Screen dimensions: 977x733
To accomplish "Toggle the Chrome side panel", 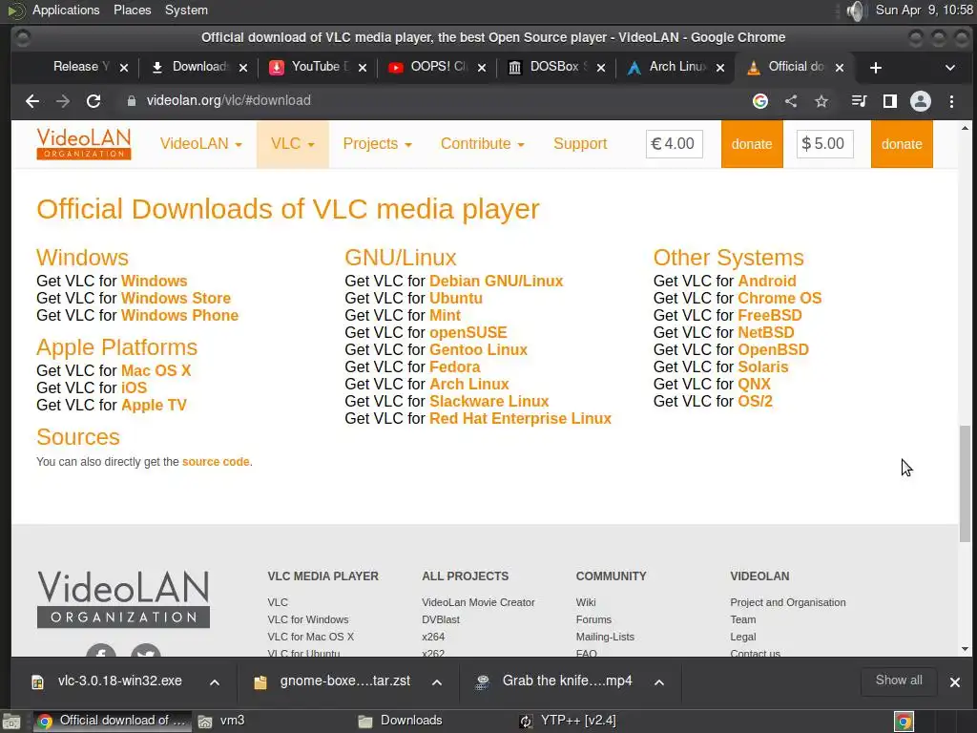I will point(890,101).
